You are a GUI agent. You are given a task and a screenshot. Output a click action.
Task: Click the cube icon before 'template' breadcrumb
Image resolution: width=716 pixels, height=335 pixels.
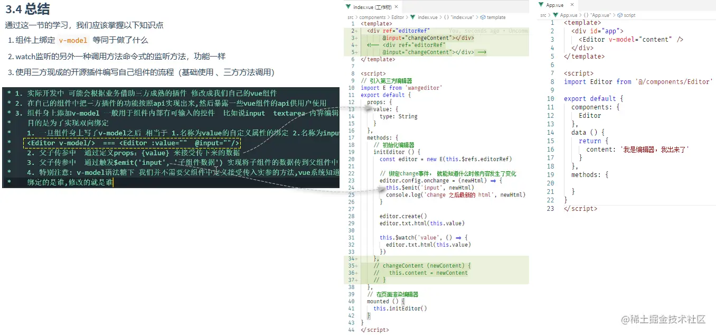[483, 17]
